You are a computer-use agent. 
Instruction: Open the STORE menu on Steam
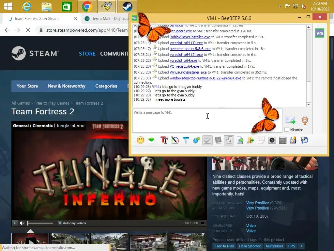point(87,54)
